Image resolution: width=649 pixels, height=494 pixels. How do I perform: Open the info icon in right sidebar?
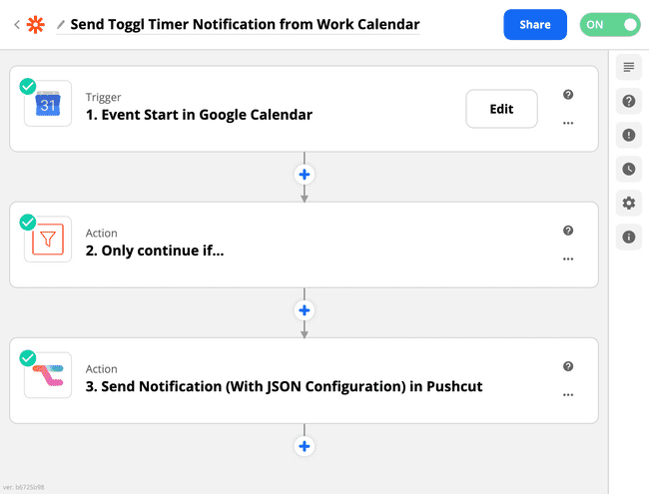click(629, 237)
